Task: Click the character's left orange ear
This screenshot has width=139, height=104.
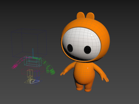Action: (x=81, y=15)
